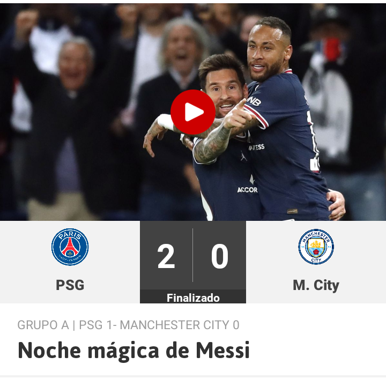This screenshot has height=379, width=386.
Task: Open the PSG team name link
Action: click(70, 285)
